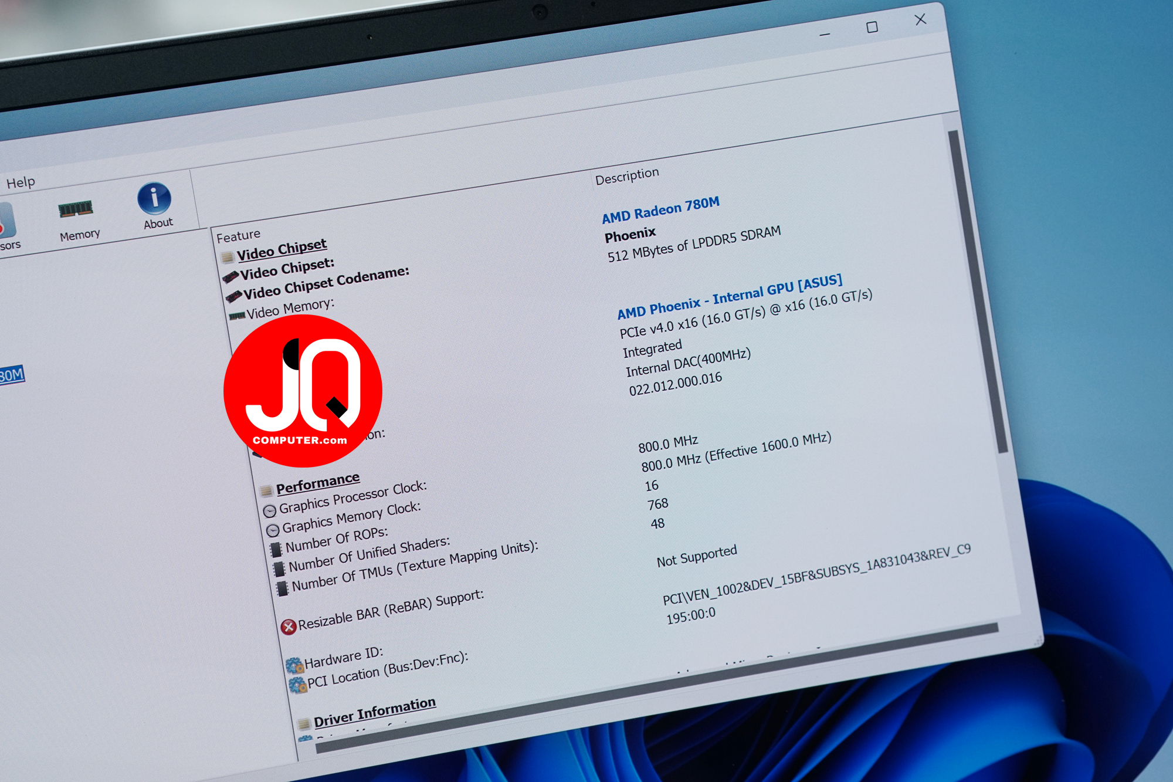Click the graphics card icon beside Video Chipset:
The width and height of the screenshot is (1173, 782).
(230, 276)
